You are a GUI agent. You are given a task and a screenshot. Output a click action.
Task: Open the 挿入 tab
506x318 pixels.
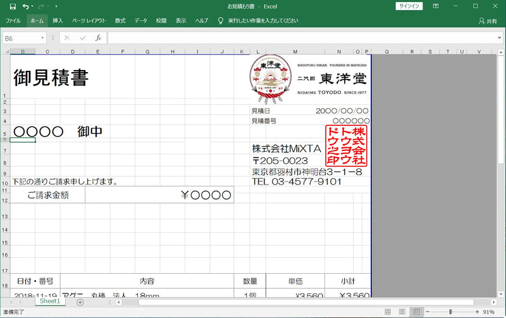[58, 21]
